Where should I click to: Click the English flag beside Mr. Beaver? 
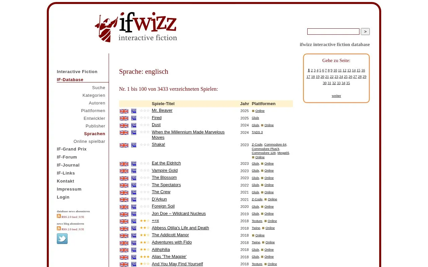[124, 111]
